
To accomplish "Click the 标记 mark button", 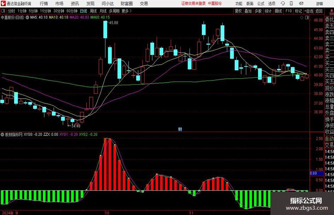I will coord(298,11).
